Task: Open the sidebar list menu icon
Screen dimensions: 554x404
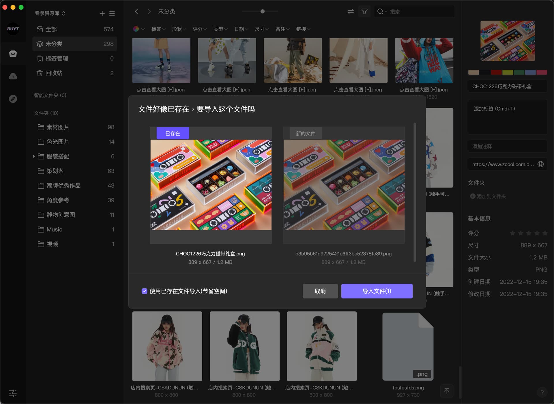Action: pos(112,13)
